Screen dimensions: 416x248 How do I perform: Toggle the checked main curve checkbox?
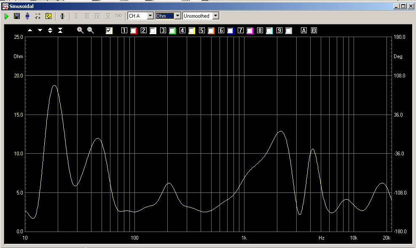(109, 30)
